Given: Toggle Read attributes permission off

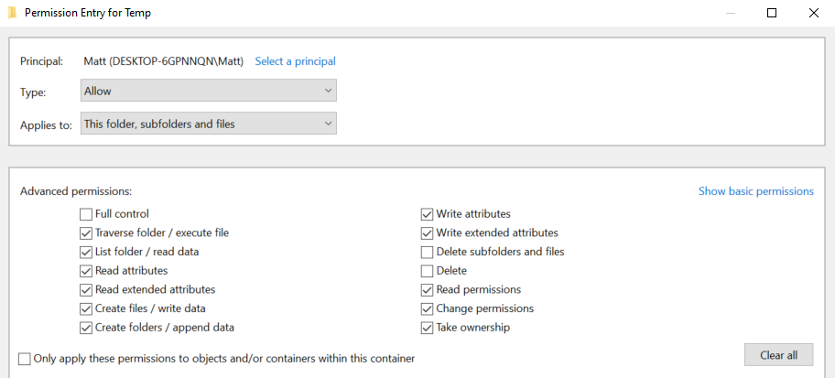Looking at the screenshot, I should pyautogui.click(x=86, y=271).
